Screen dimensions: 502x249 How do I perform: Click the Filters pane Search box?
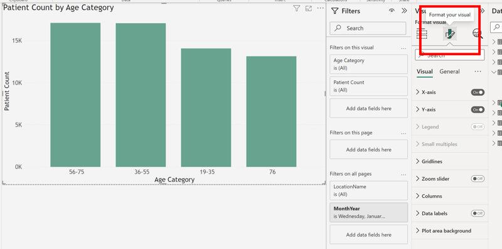point(368,28)
